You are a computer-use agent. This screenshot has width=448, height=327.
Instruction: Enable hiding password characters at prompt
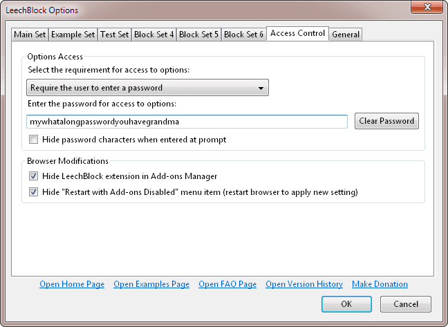(34, 140)
